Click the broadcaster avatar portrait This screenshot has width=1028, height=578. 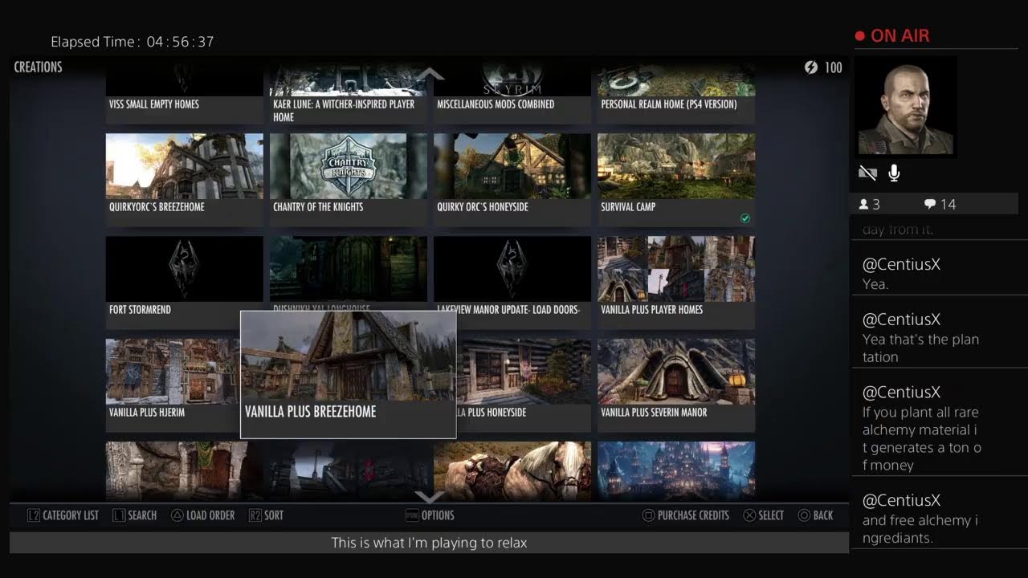(906, 108)
